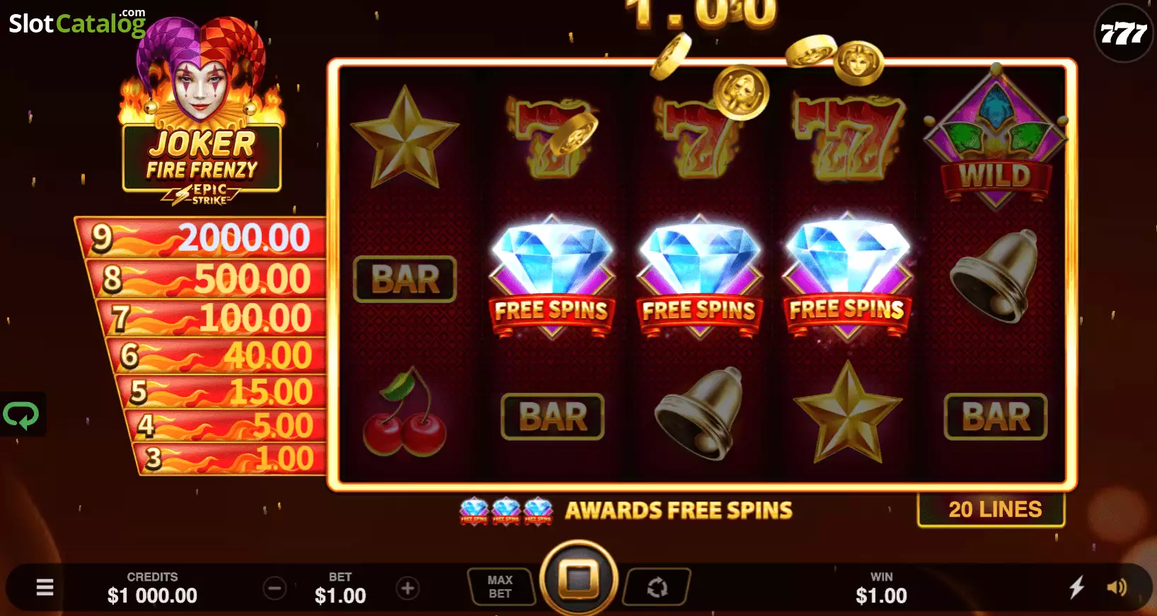Open the hamburger menu

45,587
